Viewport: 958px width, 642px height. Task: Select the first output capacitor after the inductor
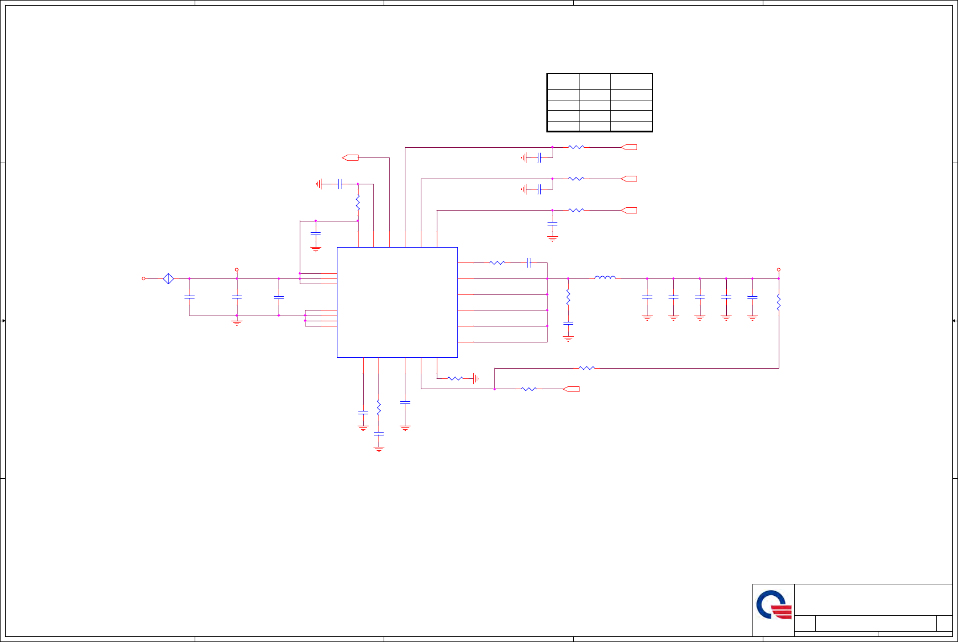(647, 297)
